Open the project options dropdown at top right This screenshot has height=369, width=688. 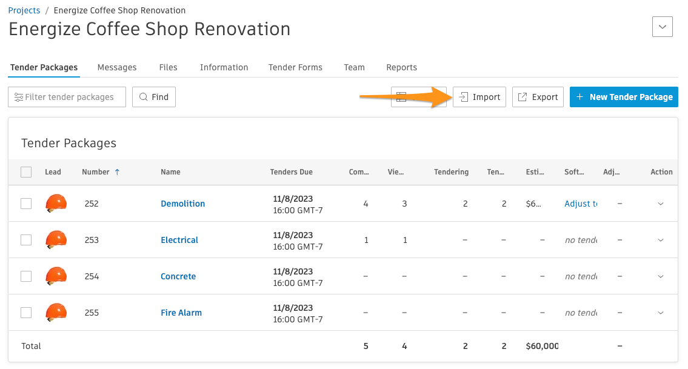click(662, 27)
